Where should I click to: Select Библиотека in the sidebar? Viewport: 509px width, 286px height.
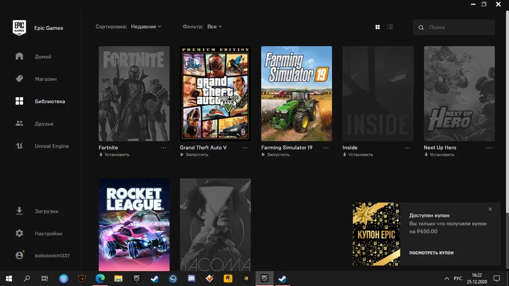(x=50, y=101)
